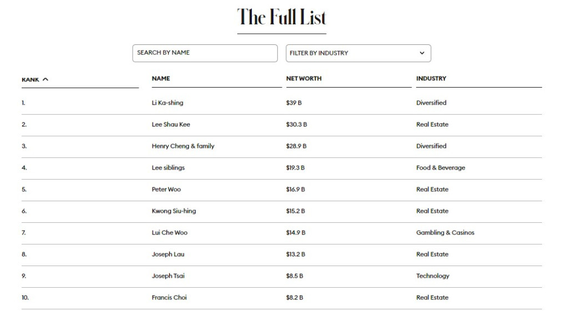Click on Peter Woo's name

(166, 190)
